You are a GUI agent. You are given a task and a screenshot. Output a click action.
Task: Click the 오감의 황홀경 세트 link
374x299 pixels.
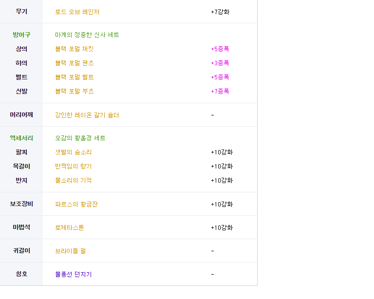click(80, 138)
